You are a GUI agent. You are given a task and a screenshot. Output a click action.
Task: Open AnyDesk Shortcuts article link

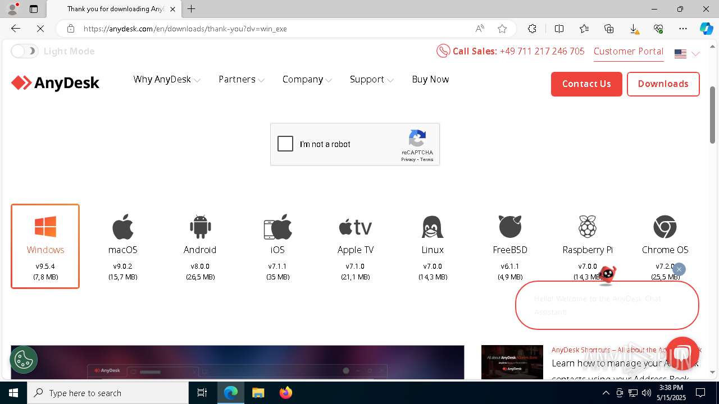pos(626,350)
